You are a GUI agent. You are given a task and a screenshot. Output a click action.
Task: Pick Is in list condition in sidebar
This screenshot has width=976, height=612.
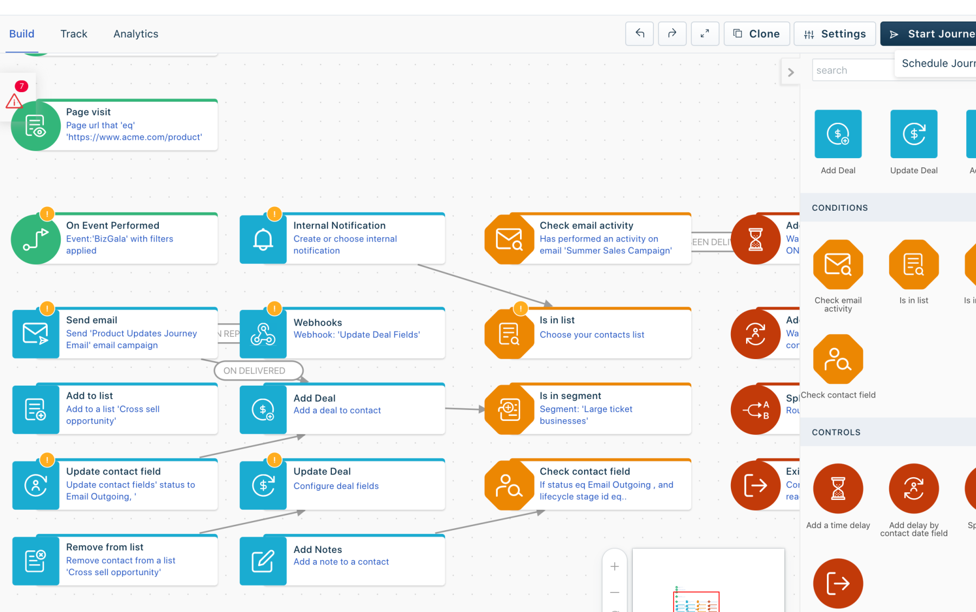point(914,264)
